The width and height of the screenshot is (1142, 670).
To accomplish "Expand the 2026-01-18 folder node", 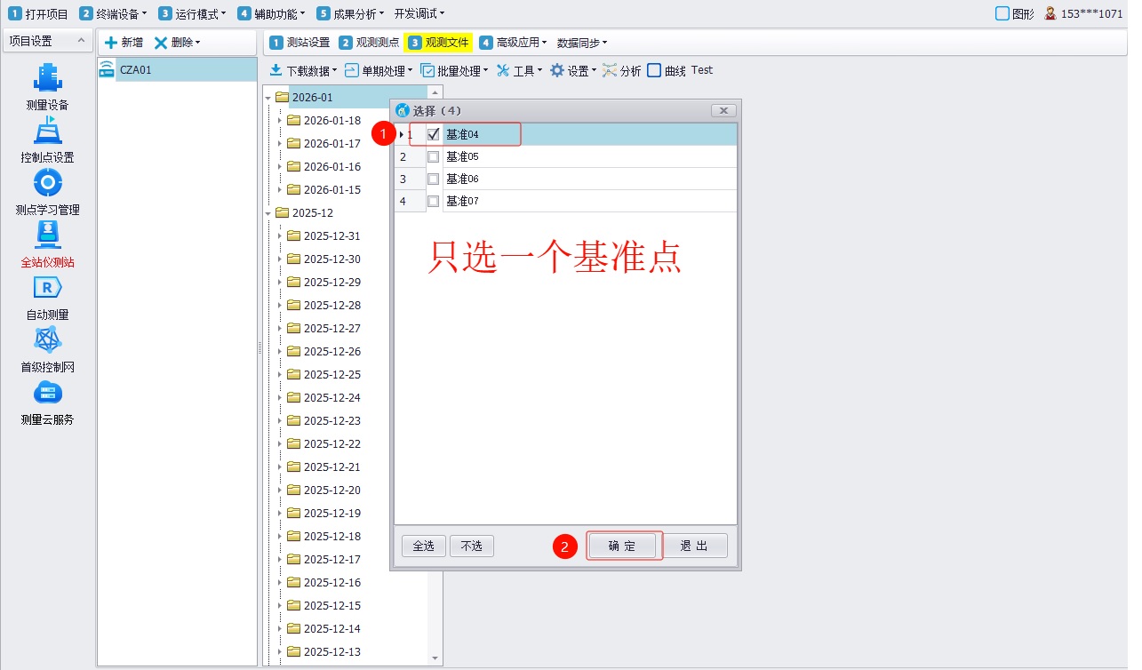I will coord(279,120).
